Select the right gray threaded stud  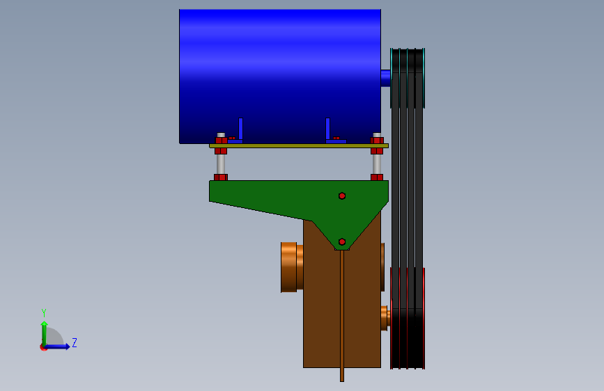point(377,164)
